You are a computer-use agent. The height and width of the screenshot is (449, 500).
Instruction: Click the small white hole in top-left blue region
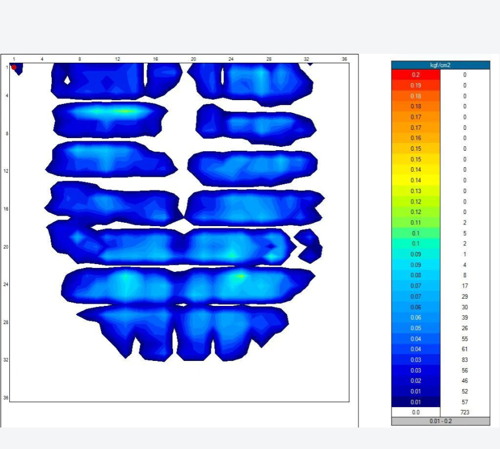click(67, 80)
